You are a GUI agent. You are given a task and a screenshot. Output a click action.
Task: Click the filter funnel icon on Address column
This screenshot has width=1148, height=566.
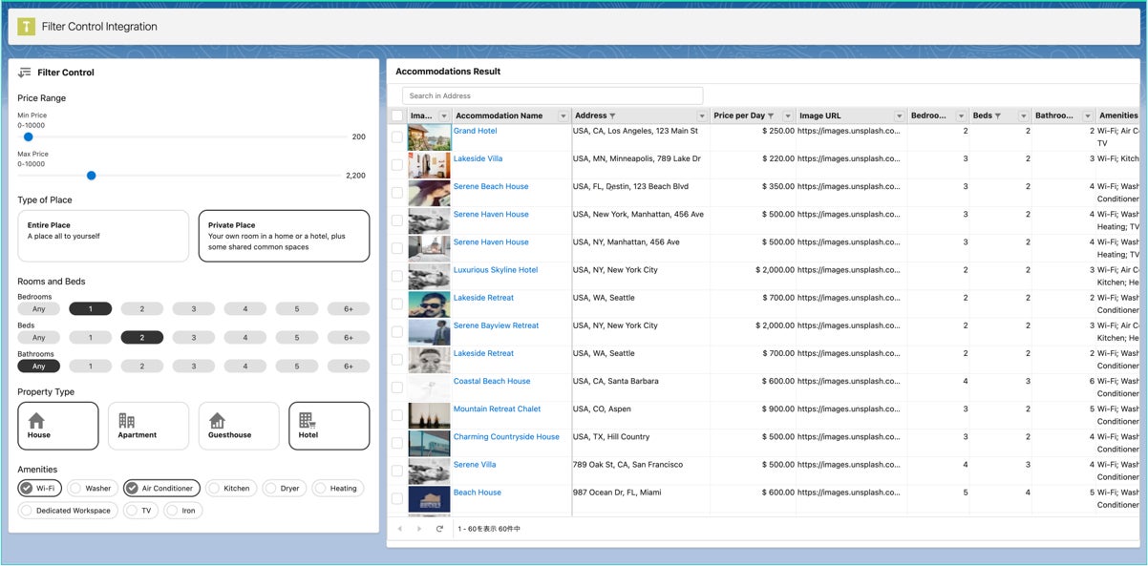tap(612, 115)
